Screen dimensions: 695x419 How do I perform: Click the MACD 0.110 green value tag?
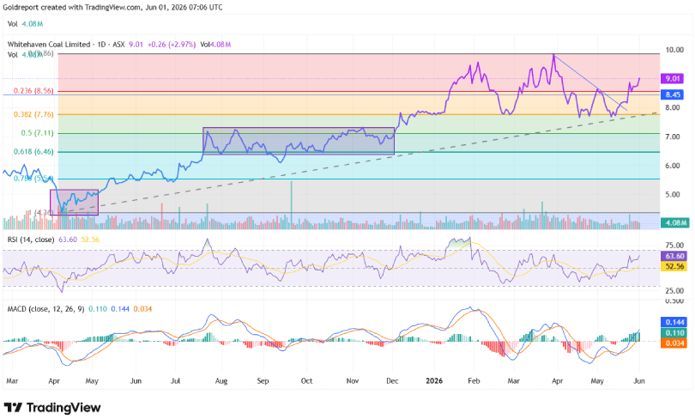tap(674, 332)
